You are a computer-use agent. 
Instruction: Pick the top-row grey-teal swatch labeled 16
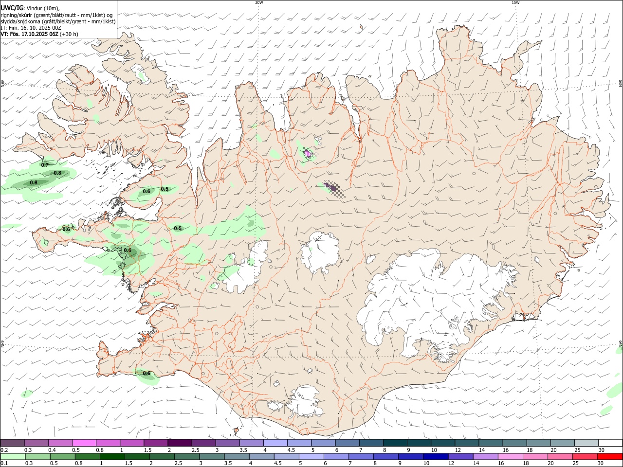tap(515, 443)
